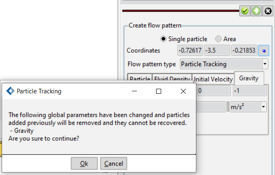Switch to the Gravity tab
The height and width of the screenshot is (175, 275).
tap(249, 78)
